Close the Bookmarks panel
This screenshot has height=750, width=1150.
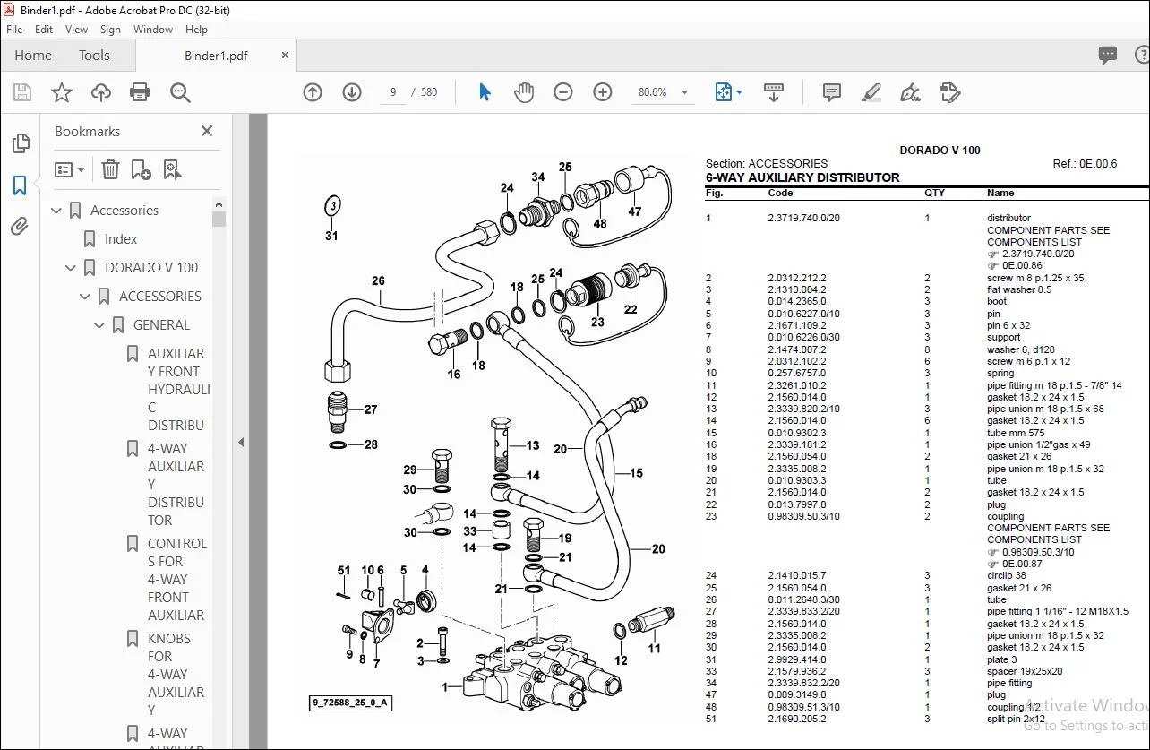pos(207,131)
